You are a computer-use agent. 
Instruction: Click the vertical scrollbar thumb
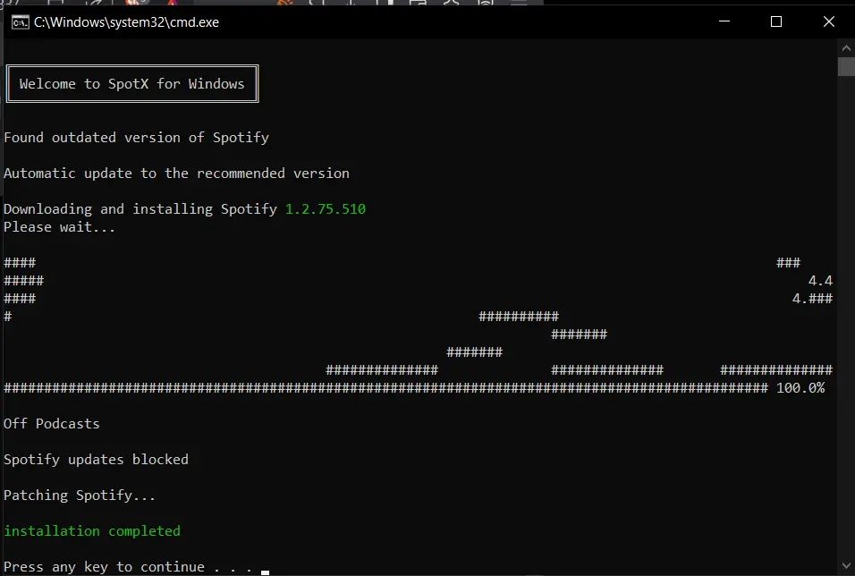846,66
